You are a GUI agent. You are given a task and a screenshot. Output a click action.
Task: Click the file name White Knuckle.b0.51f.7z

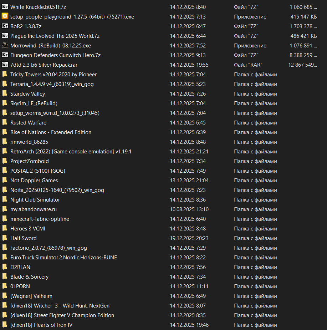click(38, 7)
